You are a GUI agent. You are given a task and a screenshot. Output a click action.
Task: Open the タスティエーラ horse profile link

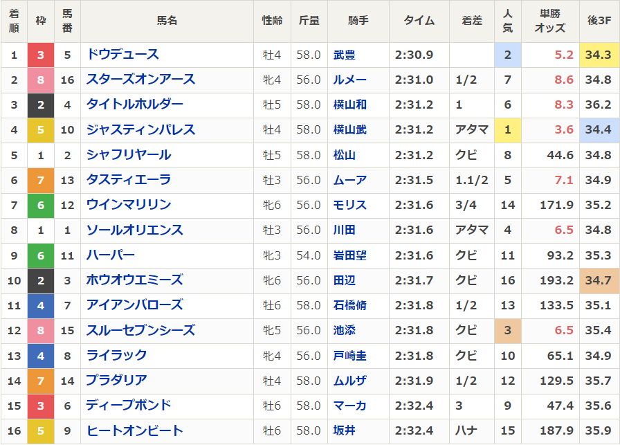[128, 180]
